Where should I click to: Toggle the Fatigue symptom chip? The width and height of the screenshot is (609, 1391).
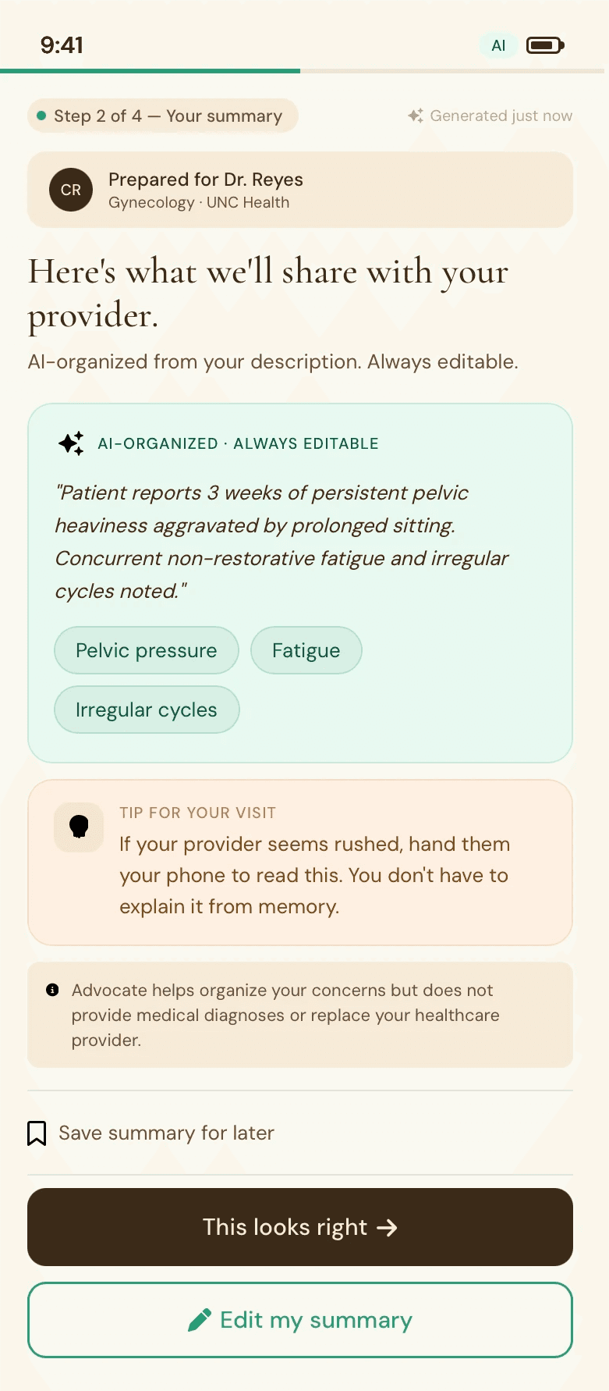click(306, 650)
